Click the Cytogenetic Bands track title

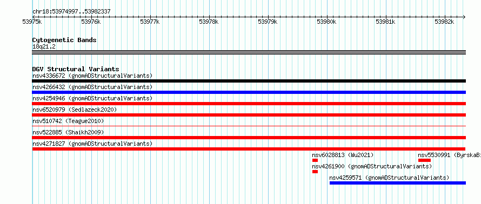64,40
